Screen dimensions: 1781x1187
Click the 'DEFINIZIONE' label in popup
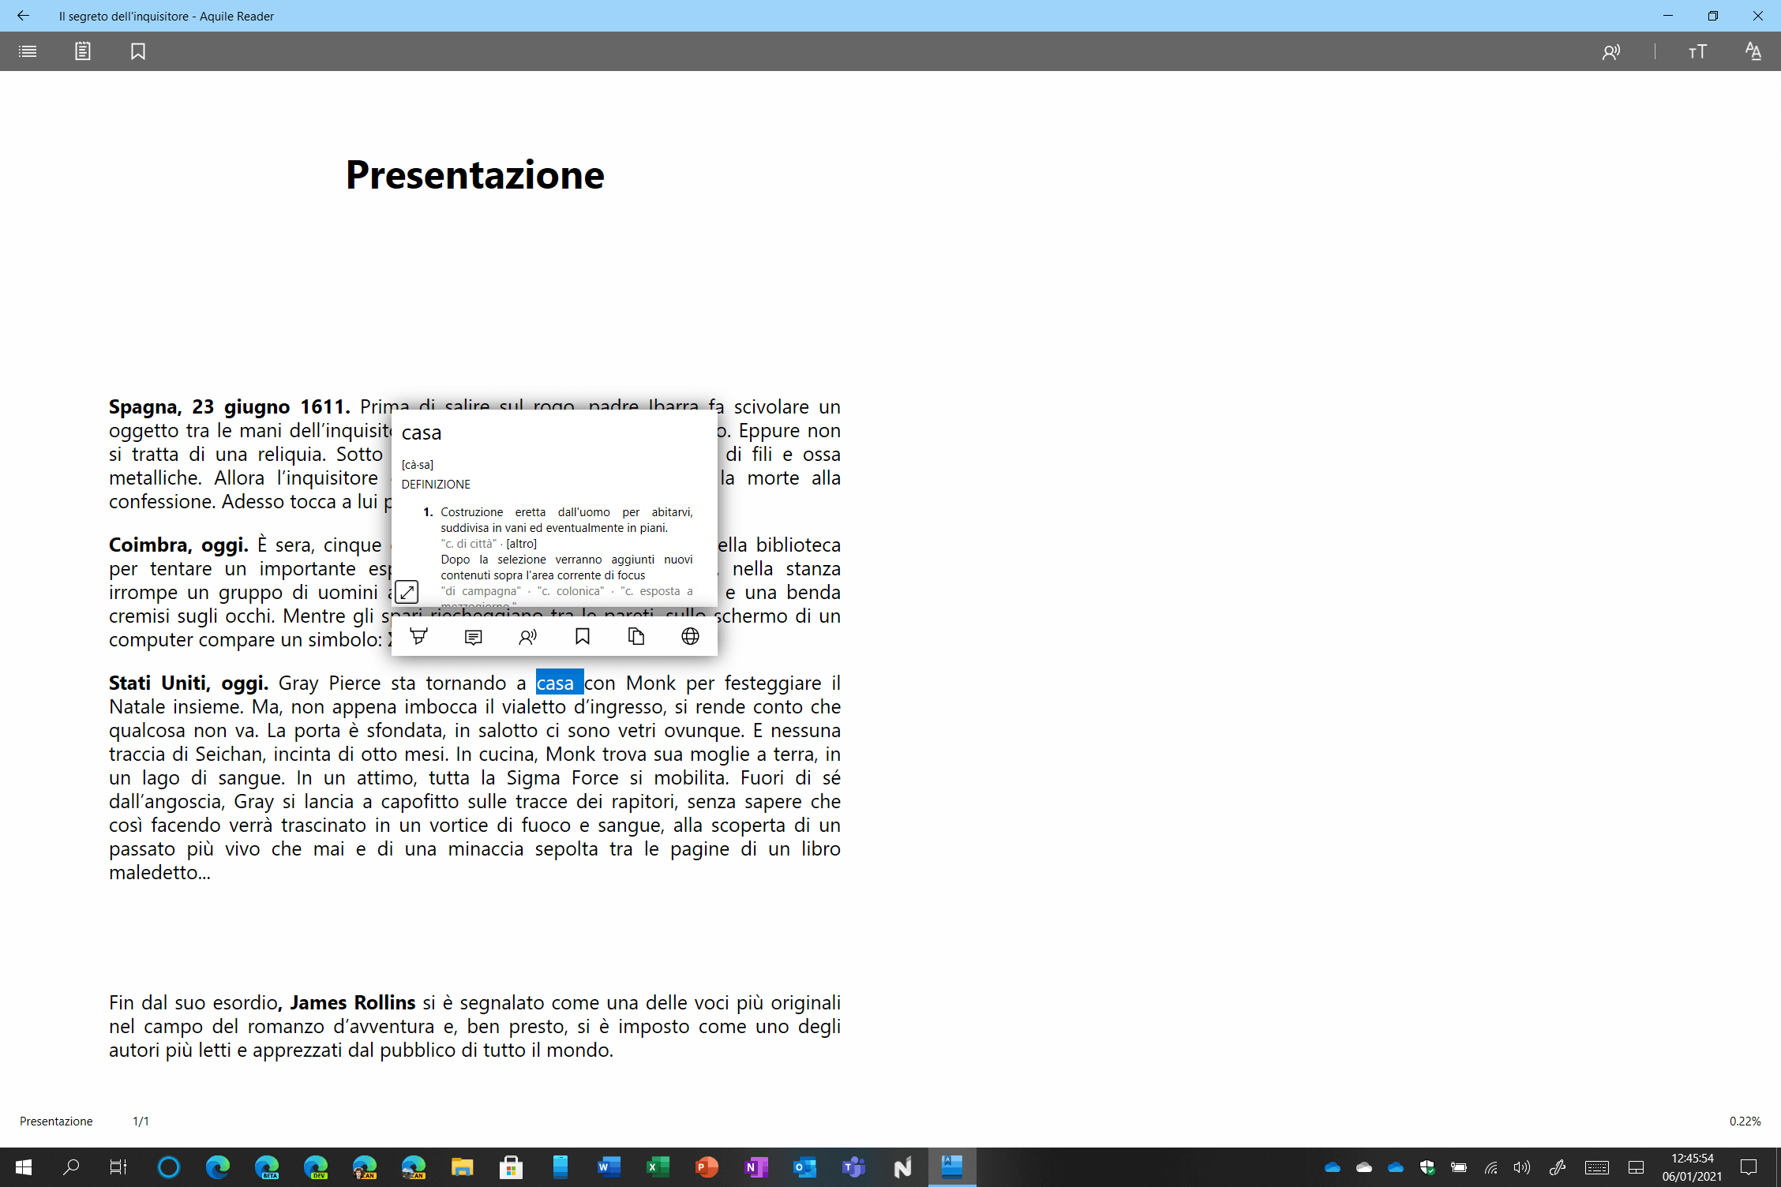click(x=436, y=485)
